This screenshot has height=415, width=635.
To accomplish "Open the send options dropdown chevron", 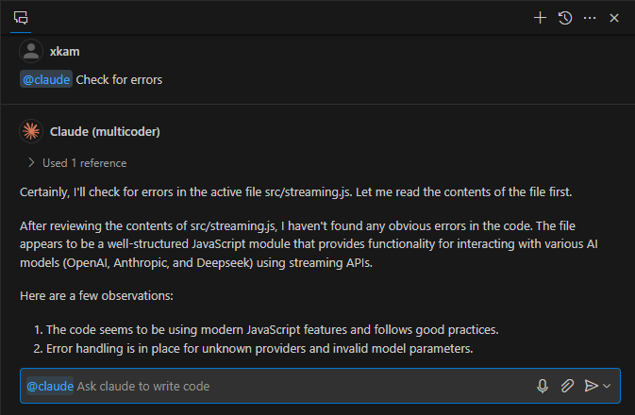I will tap(607, 386).
